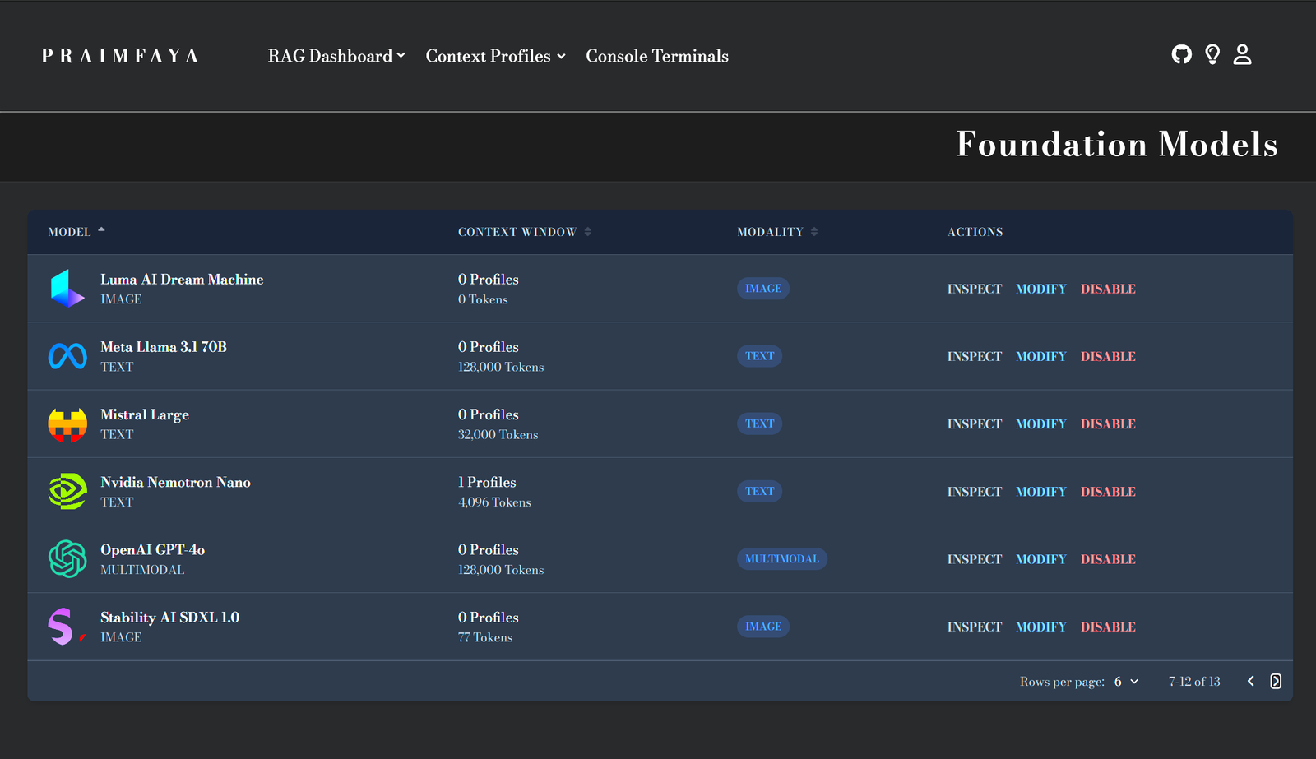Image resolution: width=1316 pixels, height=759 pixels.
Task: Click '7-12 of 13' pagination text
Action: tap(1194, 682)
